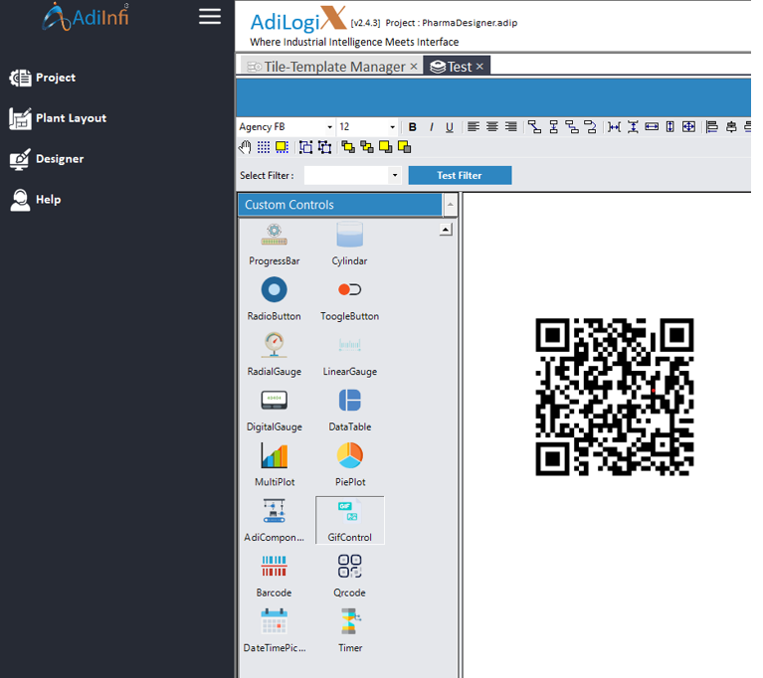
Task: Select the diagonal connector line tool
Action: click(x=535, y=127)
